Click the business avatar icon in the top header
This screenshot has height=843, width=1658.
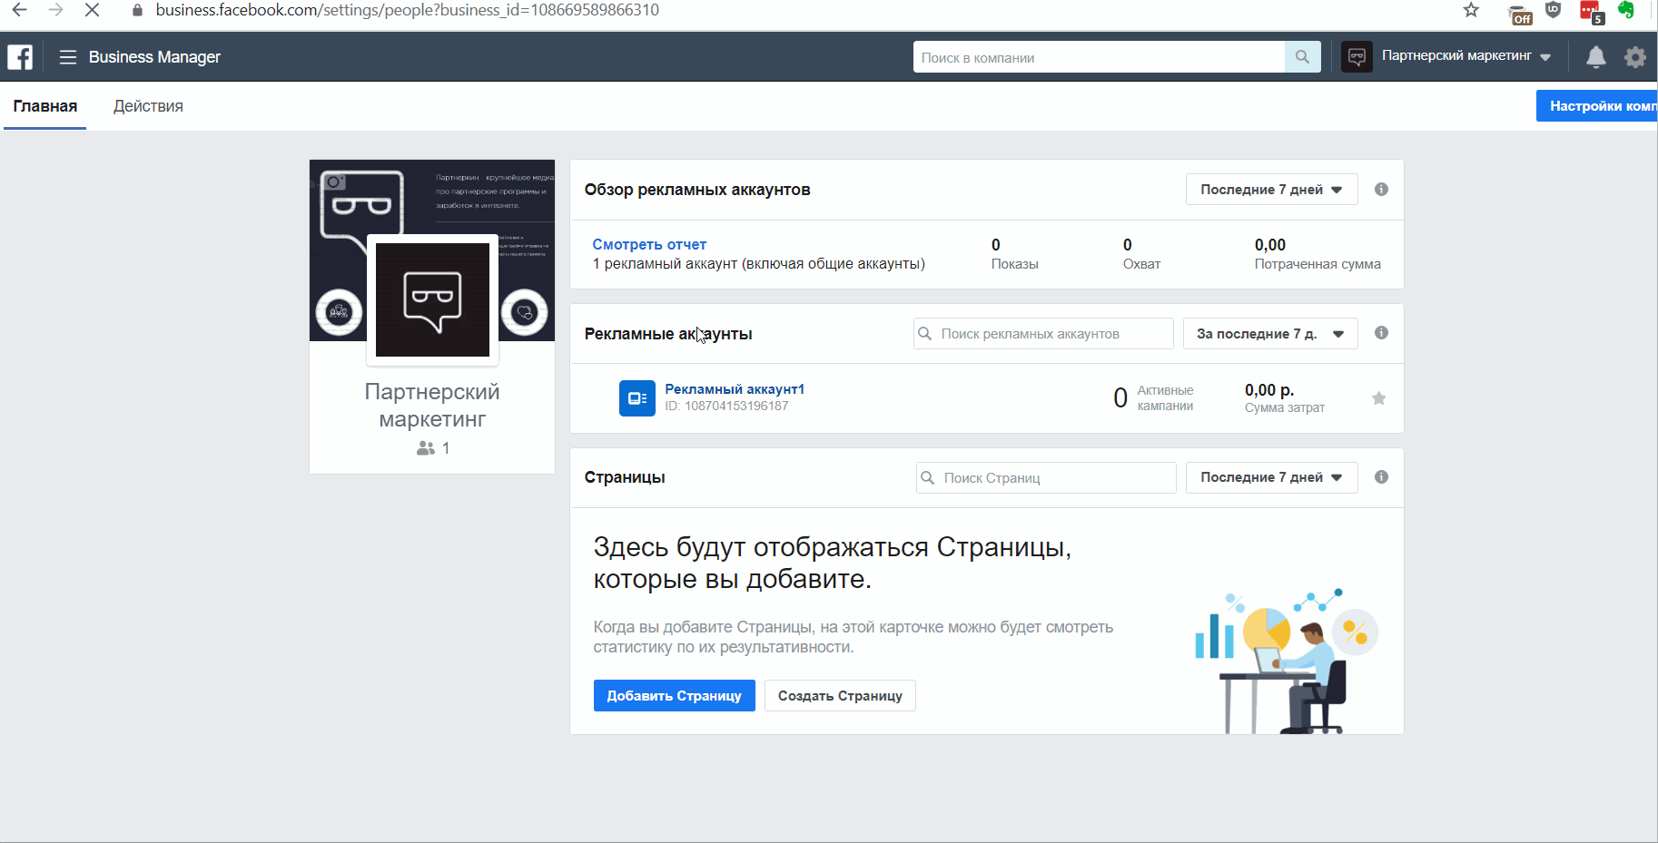click(x=1356, y=56)
